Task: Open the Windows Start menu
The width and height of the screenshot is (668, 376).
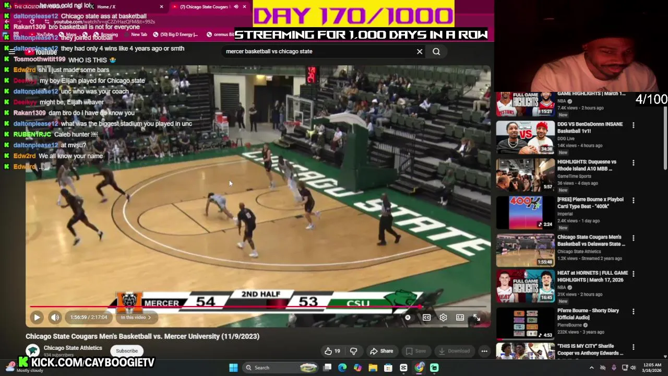Action: 233,368
